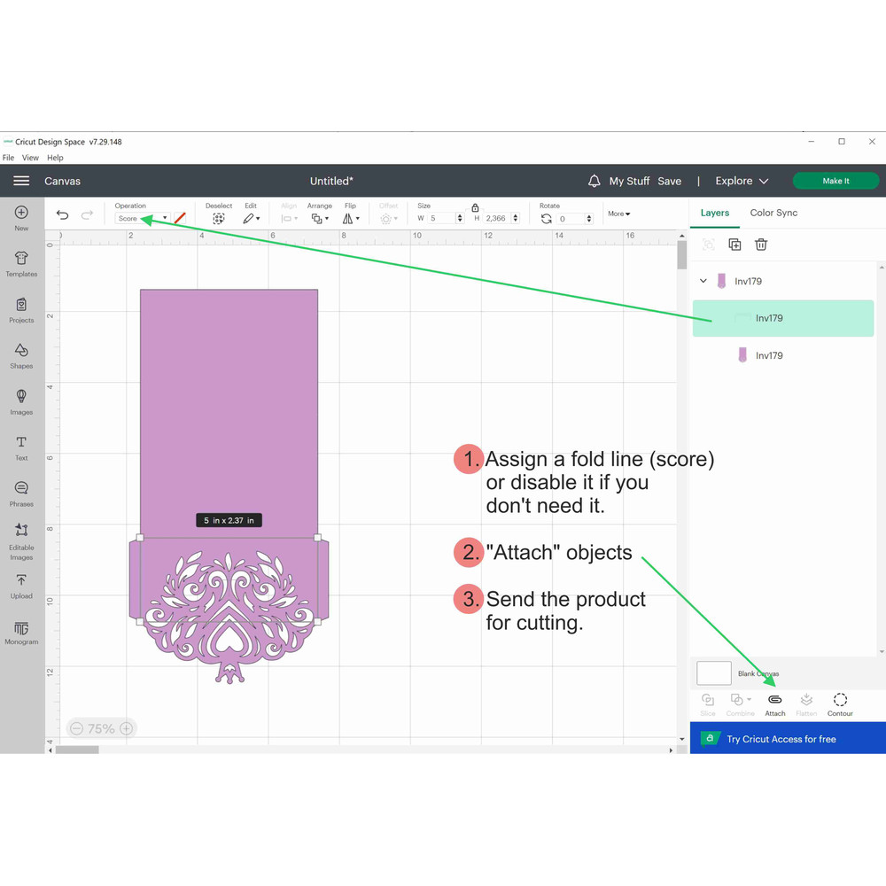Click the operation color swatch beside Score

click(x=180, y=218)
